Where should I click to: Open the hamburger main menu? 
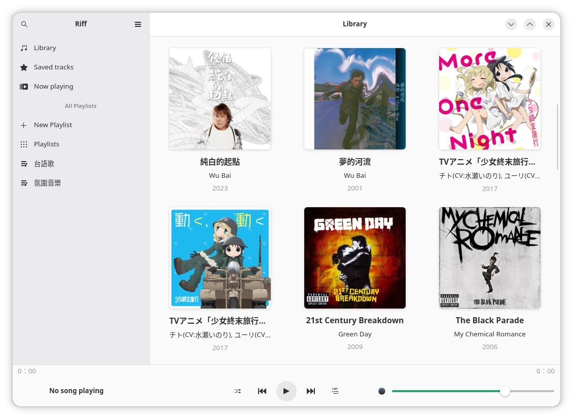(x=138, y=24)
